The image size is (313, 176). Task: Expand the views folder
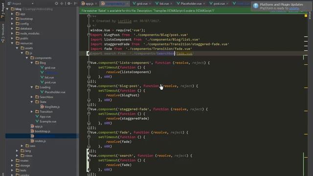(17, 155)
